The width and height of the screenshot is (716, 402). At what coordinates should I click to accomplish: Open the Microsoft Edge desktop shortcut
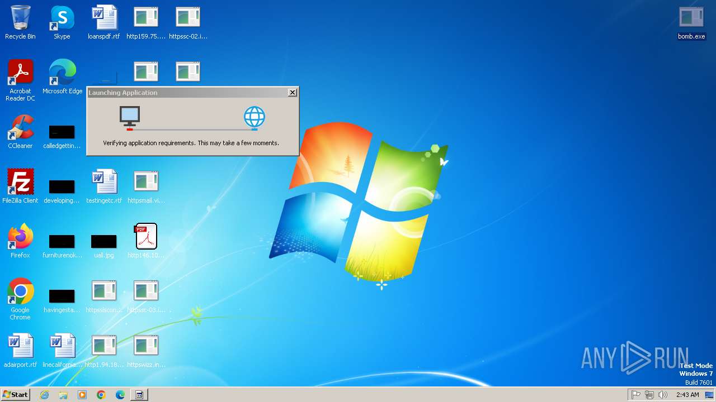(62, 77)
